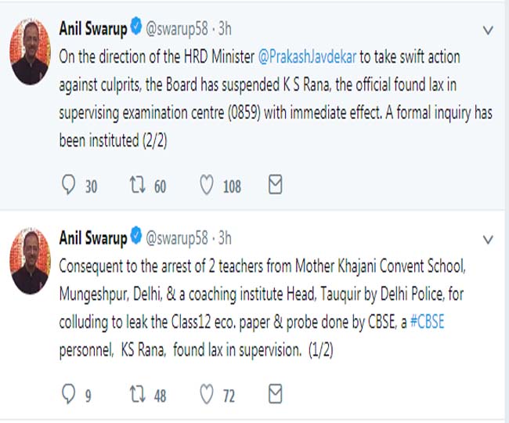Click the verified badge on first tweet
The width and height of the screenshot is (509, 423).
pos(135,31)
